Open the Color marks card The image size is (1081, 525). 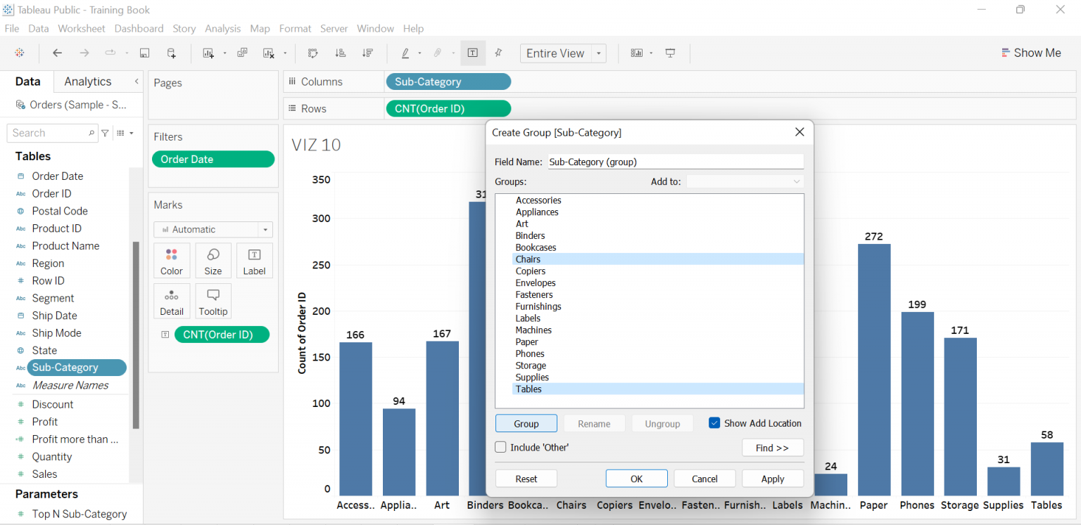[x=172, y=261]
